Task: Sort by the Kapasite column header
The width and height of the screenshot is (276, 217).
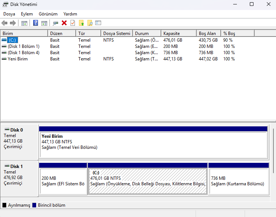Action: click(179, 34)
